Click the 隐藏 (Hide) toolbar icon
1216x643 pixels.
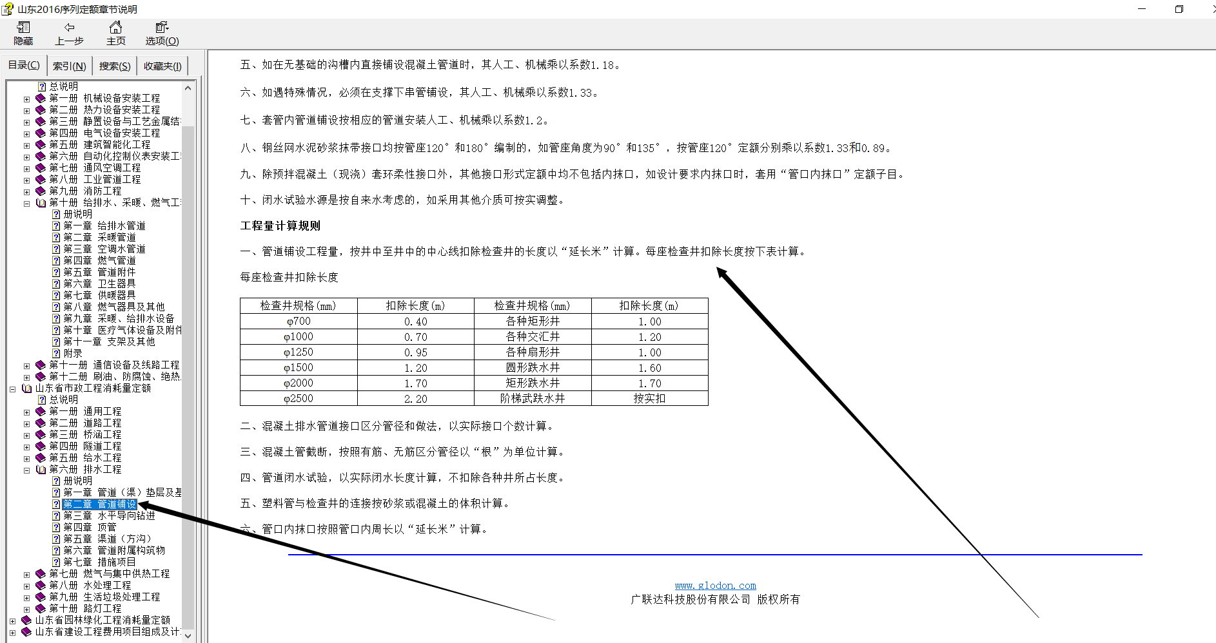pyautogui.click(x=23, y=27)
